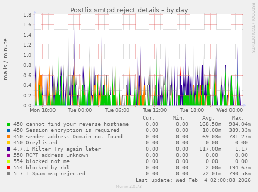
Task: Click the yellow Greylisted legend swatch
Action: click(x=9, y=143)
